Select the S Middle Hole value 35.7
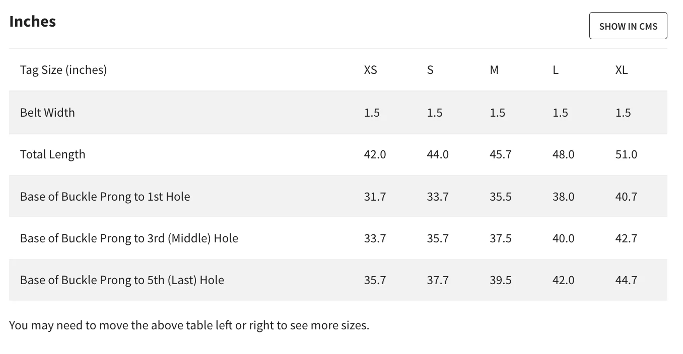 438,238
